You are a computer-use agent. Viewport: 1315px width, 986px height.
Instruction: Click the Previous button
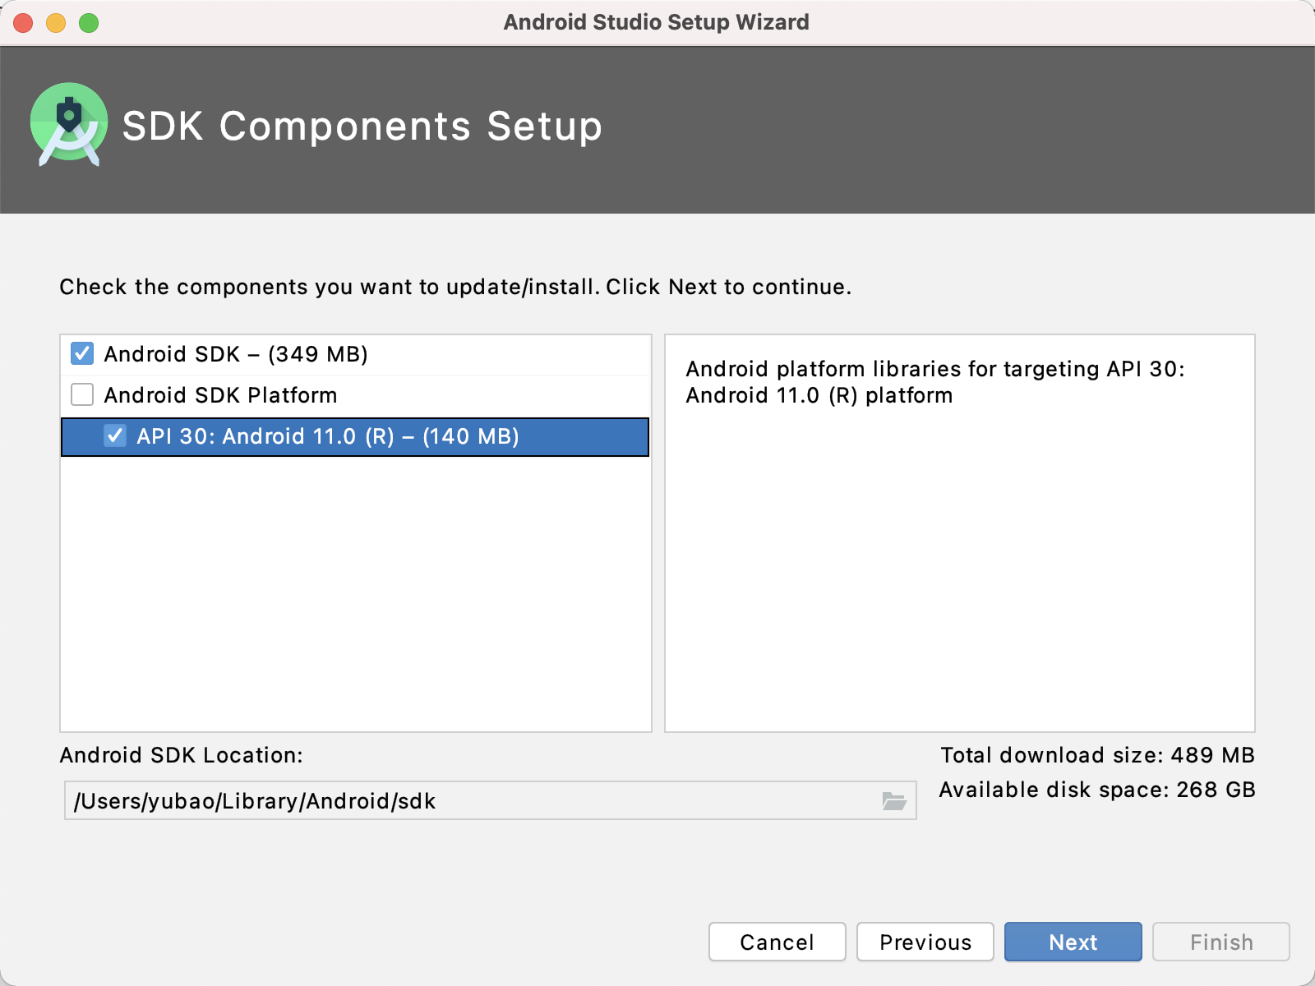(925, 942)
